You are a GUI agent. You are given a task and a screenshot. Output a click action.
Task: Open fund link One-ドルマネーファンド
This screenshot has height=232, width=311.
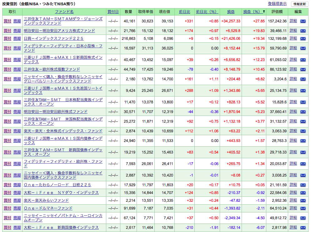(48, 208)
